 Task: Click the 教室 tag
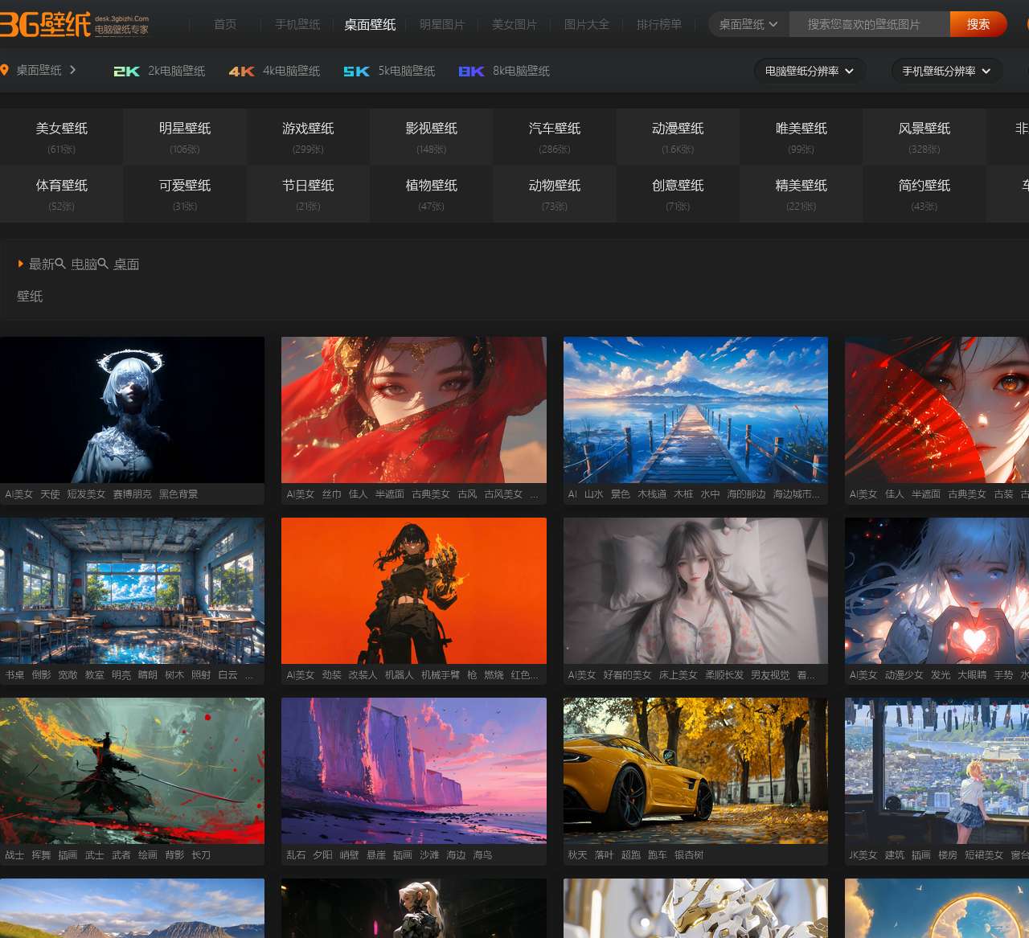pyautogui.click(x=95, y=675)
